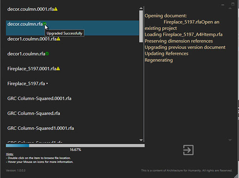
Task: Click 'Opening document:' log line
Action: click(165, 16)
